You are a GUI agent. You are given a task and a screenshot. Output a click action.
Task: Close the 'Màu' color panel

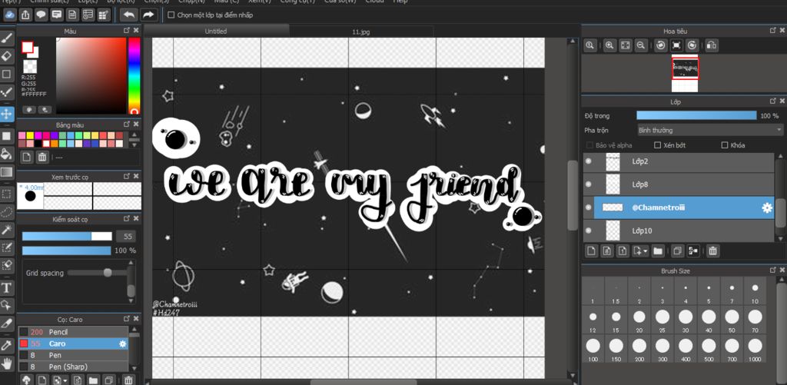[136, 31]
